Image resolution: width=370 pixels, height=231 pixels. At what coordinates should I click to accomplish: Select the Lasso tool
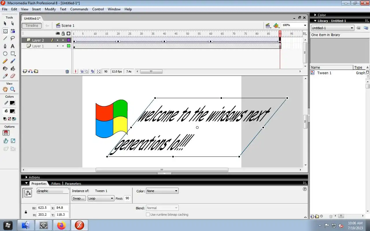[12, 38]
